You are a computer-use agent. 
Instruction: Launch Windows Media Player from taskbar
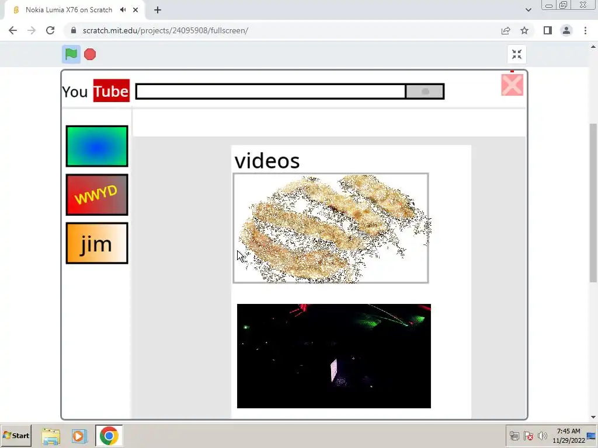tap(79, 436)
